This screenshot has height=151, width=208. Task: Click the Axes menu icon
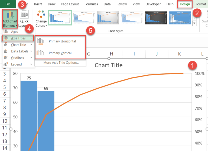point(6,32)
